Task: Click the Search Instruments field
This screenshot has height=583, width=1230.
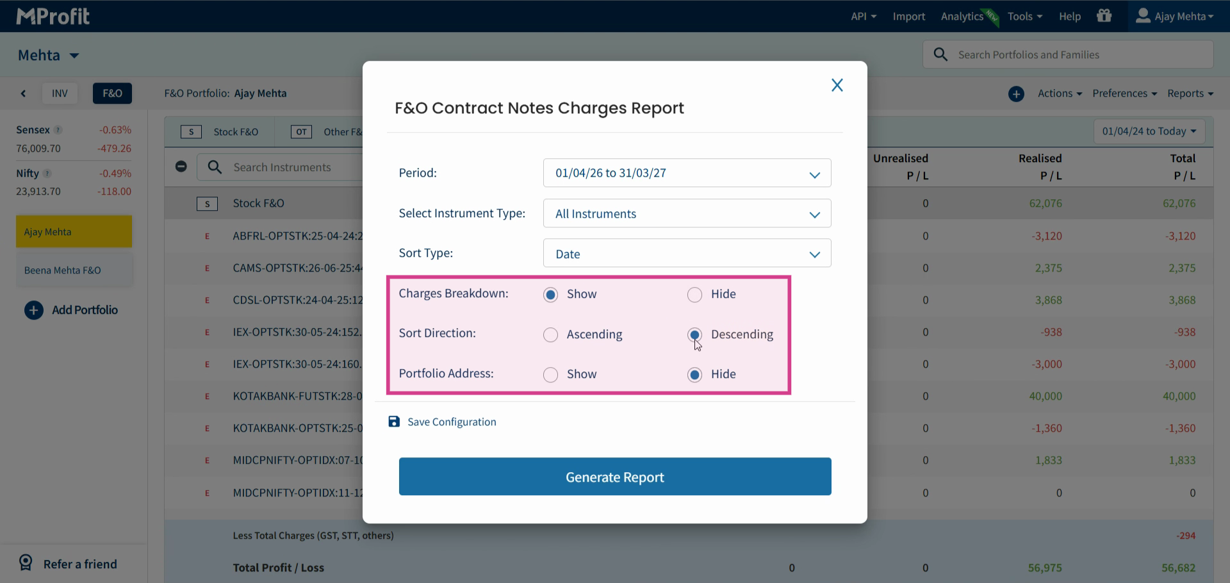Action: (x=295, y=167)
